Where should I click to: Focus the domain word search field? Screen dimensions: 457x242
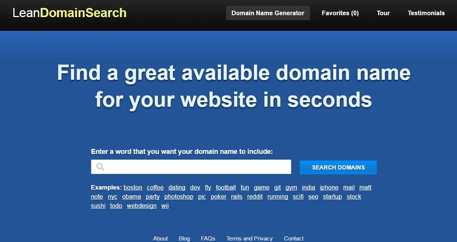[198, 167]
